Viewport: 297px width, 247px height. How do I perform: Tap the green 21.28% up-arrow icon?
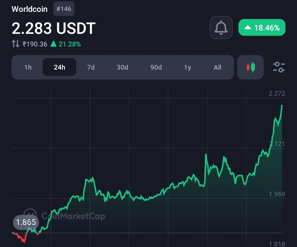coord(54,44)
